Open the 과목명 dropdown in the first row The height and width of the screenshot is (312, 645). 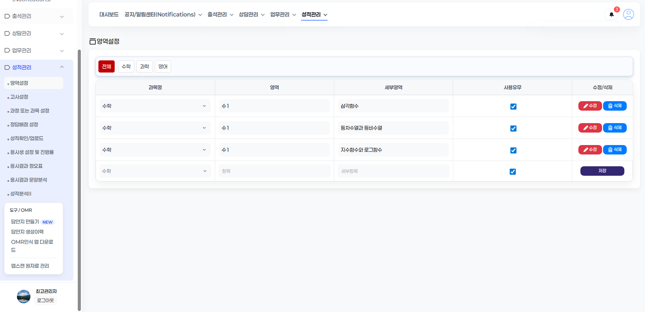pos(155,106)
